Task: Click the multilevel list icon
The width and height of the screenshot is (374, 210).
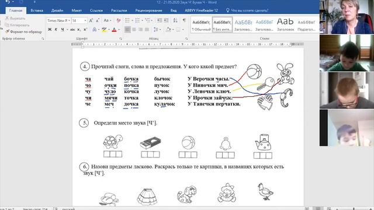Action: click(148, 20)
